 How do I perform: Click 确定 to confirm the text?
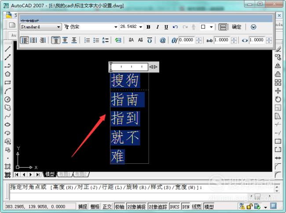point(237,27)
